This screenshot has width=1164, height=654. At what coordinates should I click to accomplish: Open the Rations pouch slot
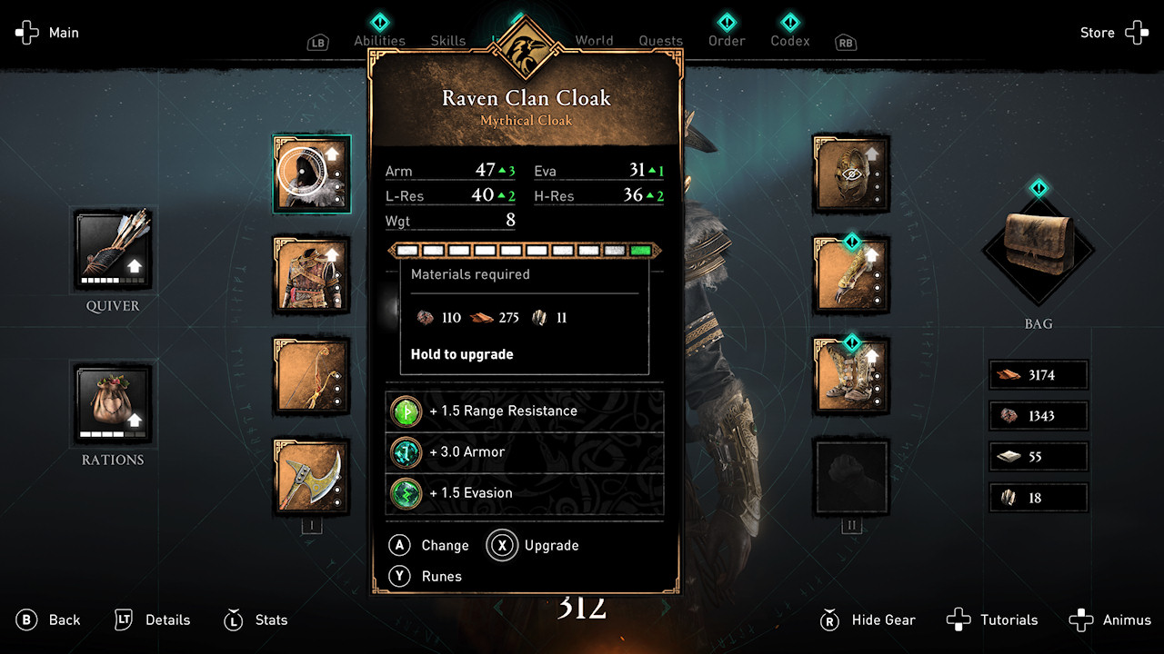113,405
